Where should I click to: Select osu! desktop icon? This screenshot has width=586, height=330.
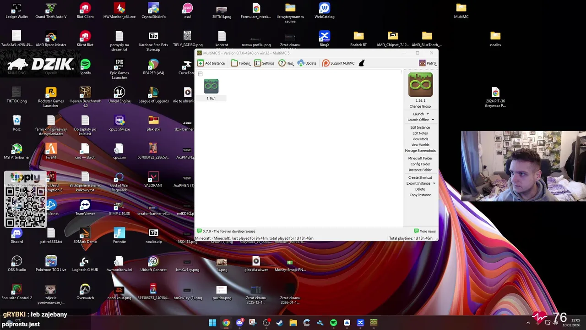188,11
